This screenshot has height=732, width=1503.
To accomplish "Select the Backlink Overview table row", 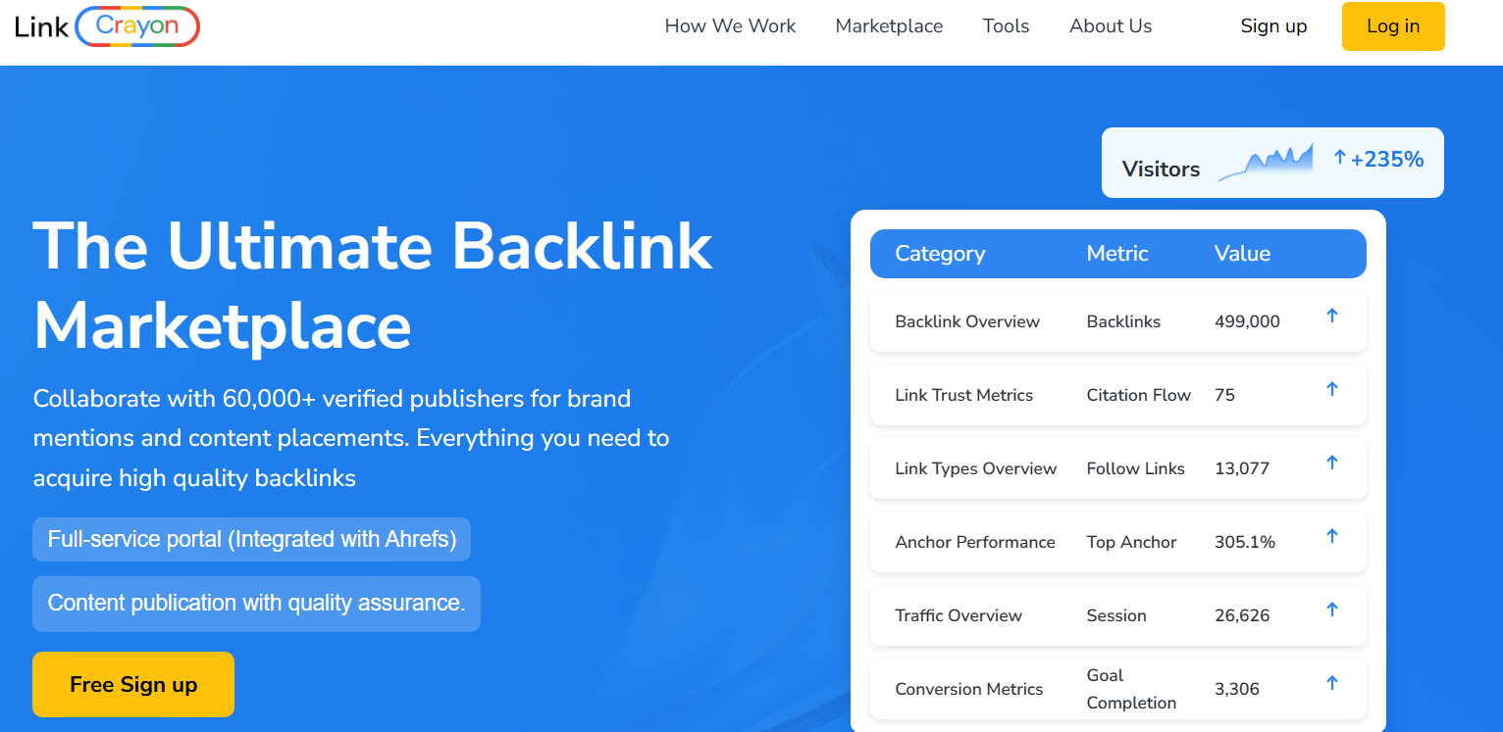I will (1117, 321).
